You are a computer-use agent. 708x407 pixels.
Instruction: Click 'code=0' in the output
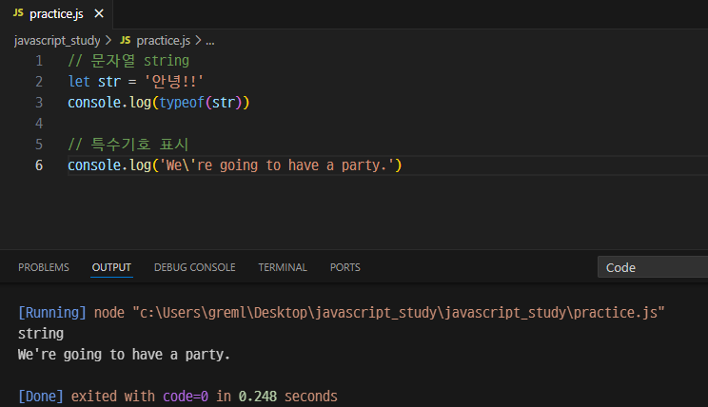[186, 397]
